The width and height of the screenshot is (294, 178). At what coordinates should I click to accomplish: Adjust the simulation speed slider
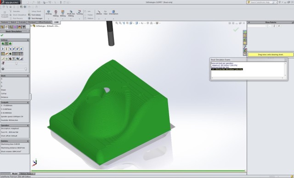[16, 63]
